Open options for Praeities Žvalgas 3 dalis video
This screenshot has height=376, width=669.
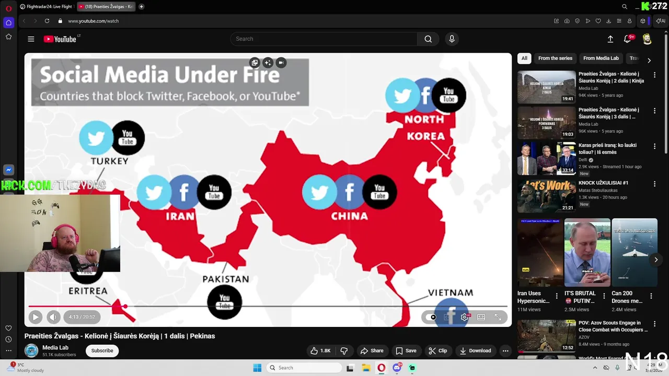click(x=654, y=111)
